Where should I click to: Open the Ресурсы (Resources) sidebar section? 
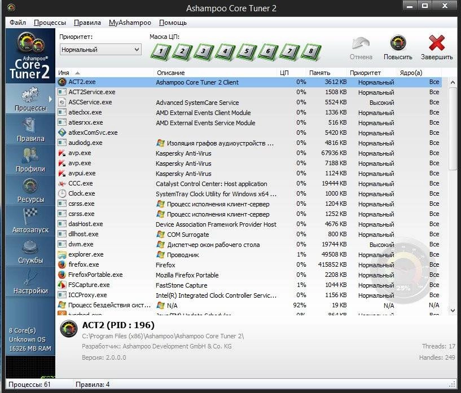coord(30,191)
